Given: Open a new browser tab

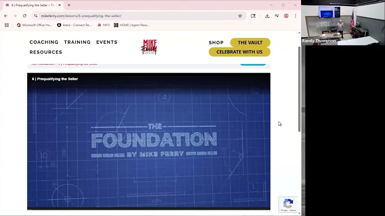Looking at the screenshot, I should [69, 5].
